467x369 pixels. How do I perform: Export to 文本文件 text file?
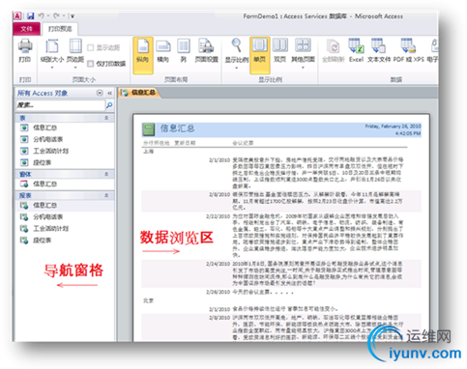tap(379, 51)
